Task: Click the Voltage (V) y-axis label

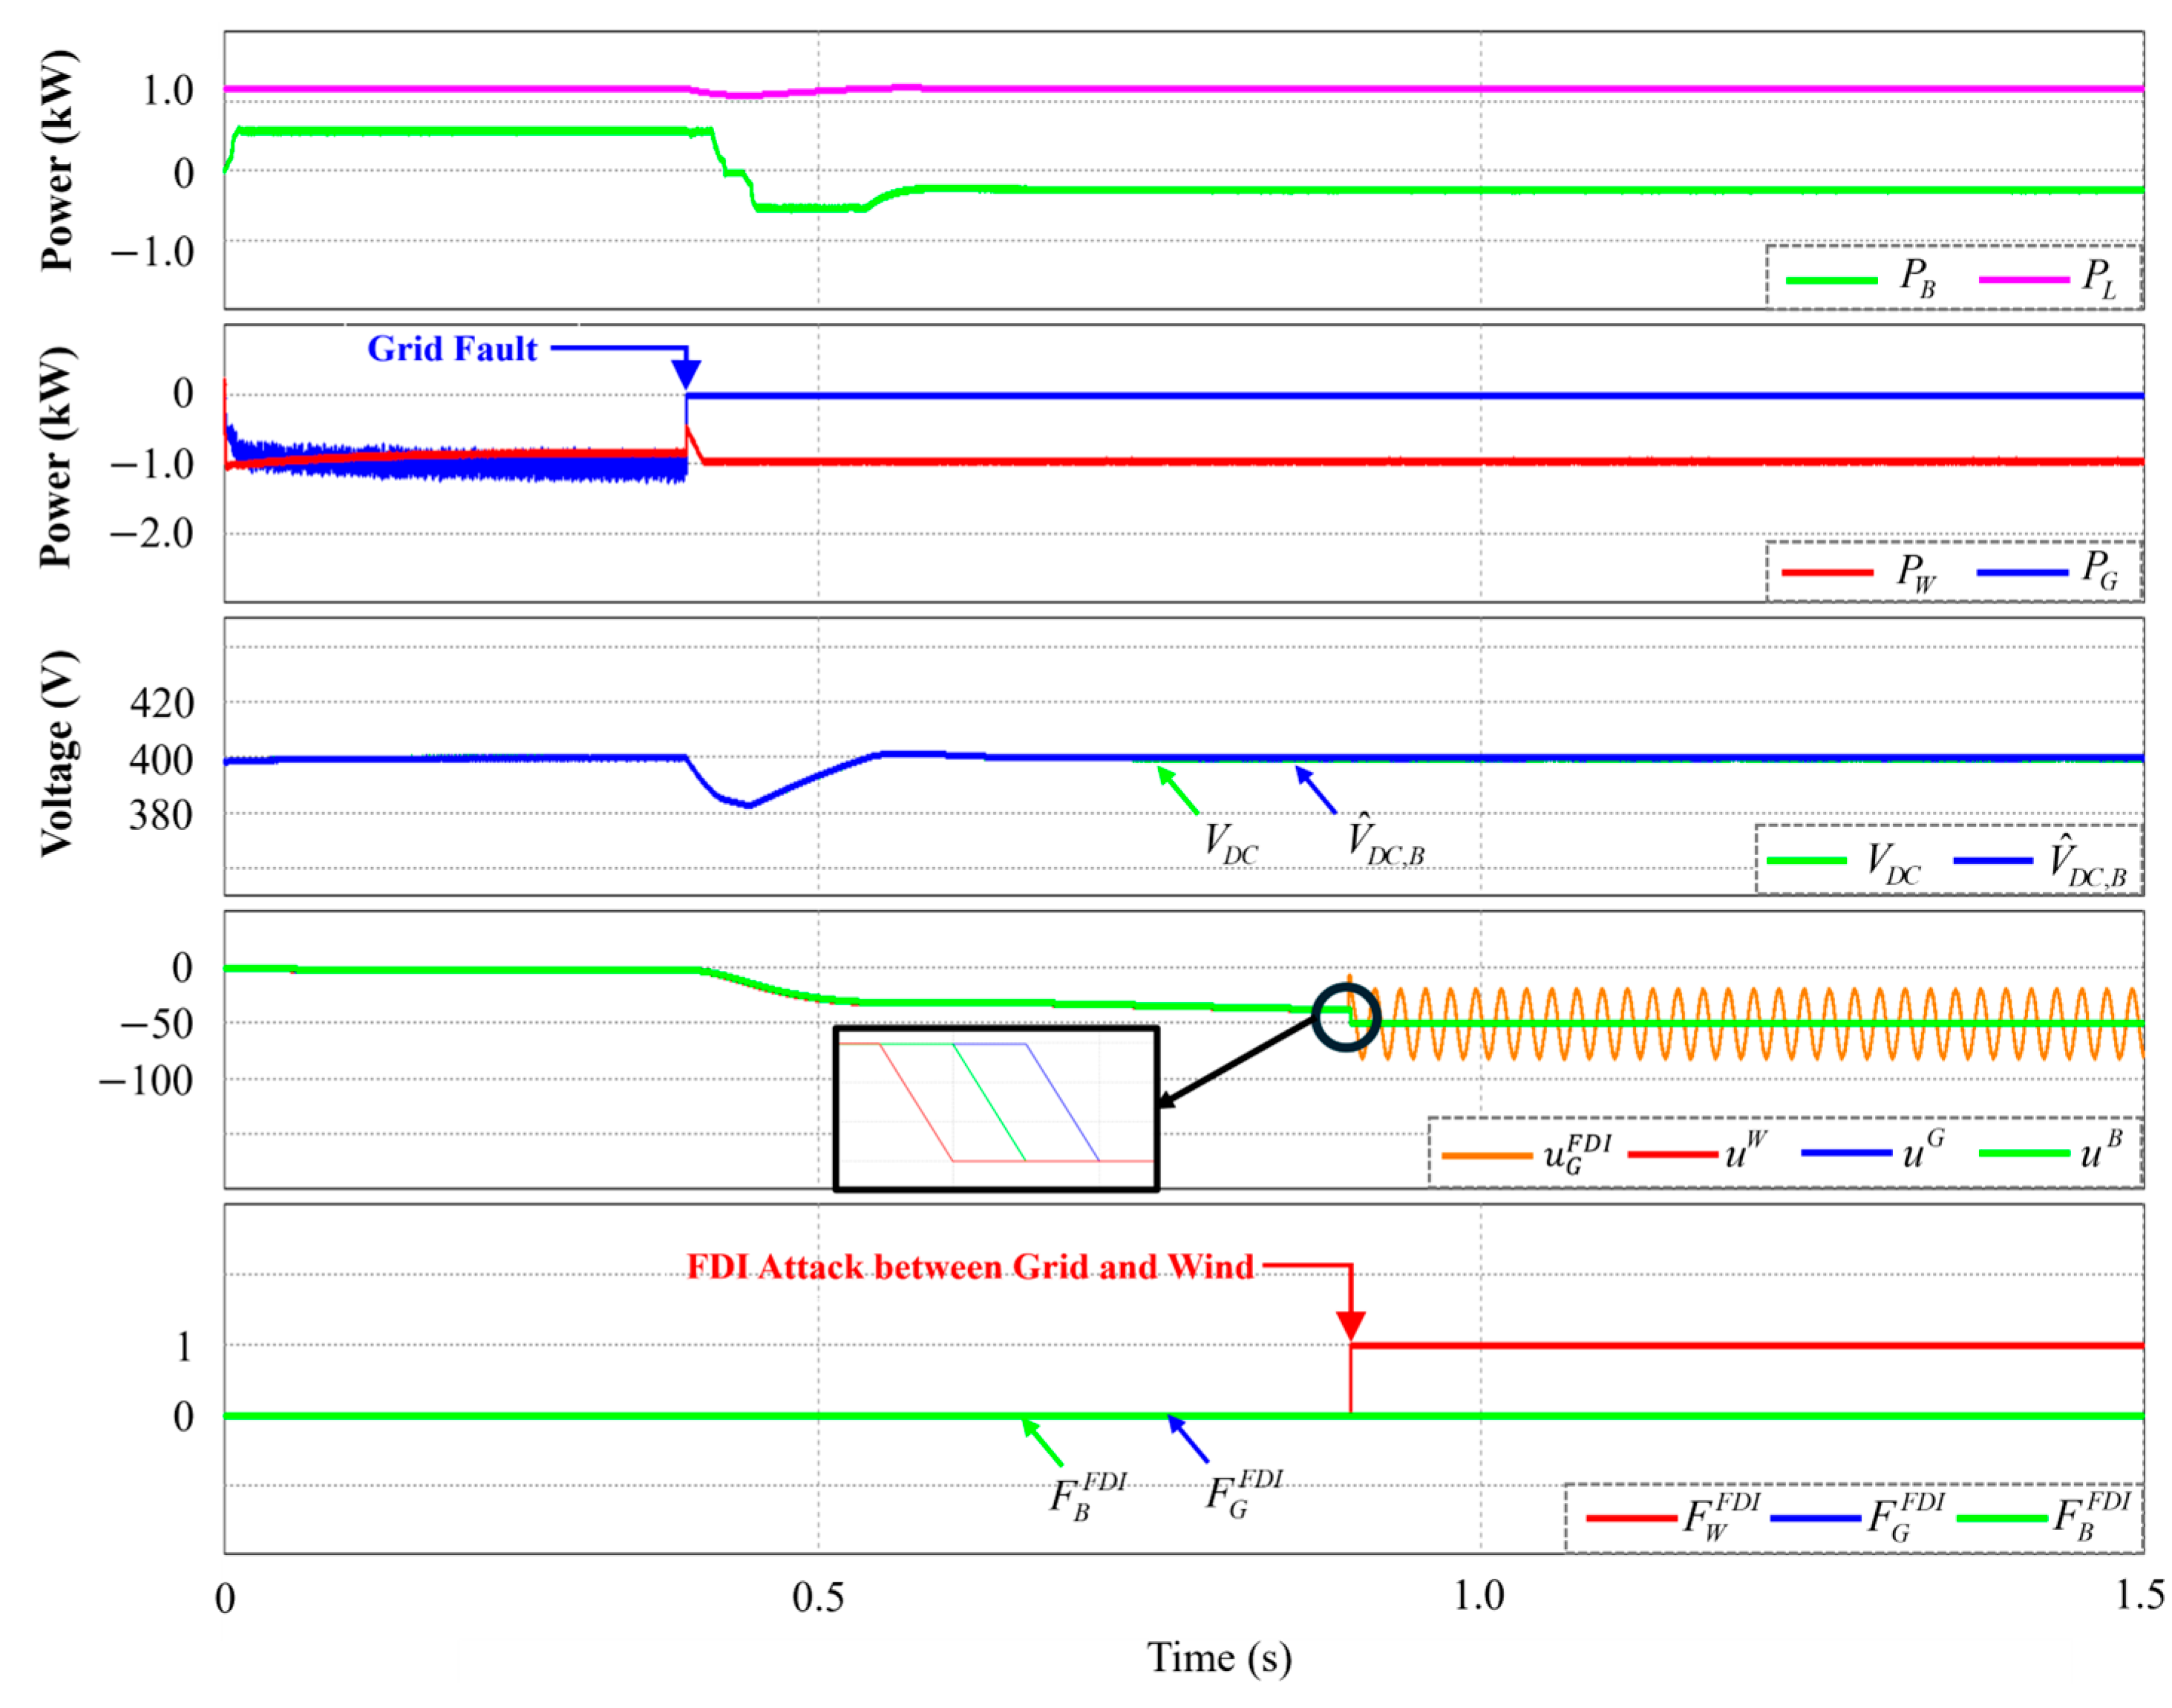Action: [x=57, y=753]
